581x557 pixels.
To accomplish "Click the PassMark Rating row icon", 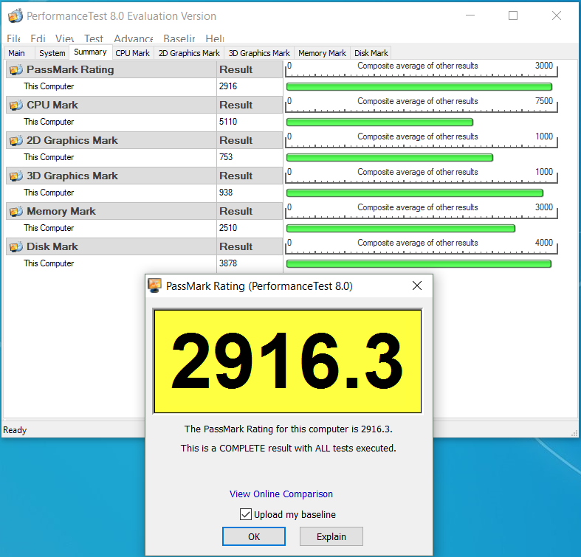I will (x=16, y=69).
